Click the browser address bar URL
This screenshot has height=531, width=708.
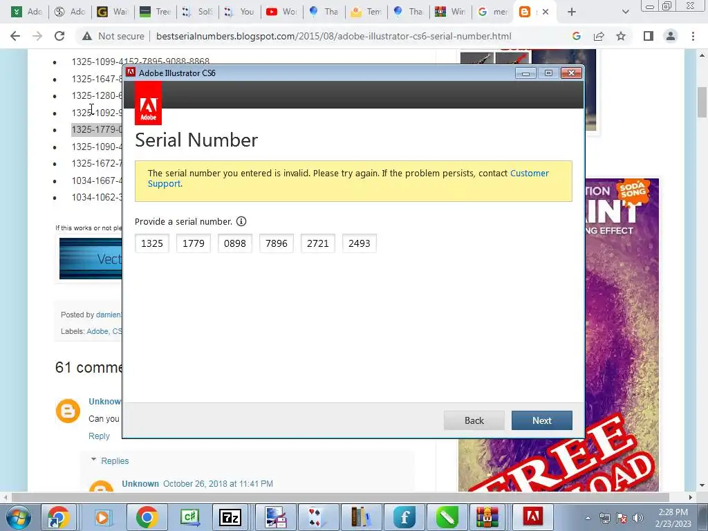pyautogui.click(x=334, y=36)
